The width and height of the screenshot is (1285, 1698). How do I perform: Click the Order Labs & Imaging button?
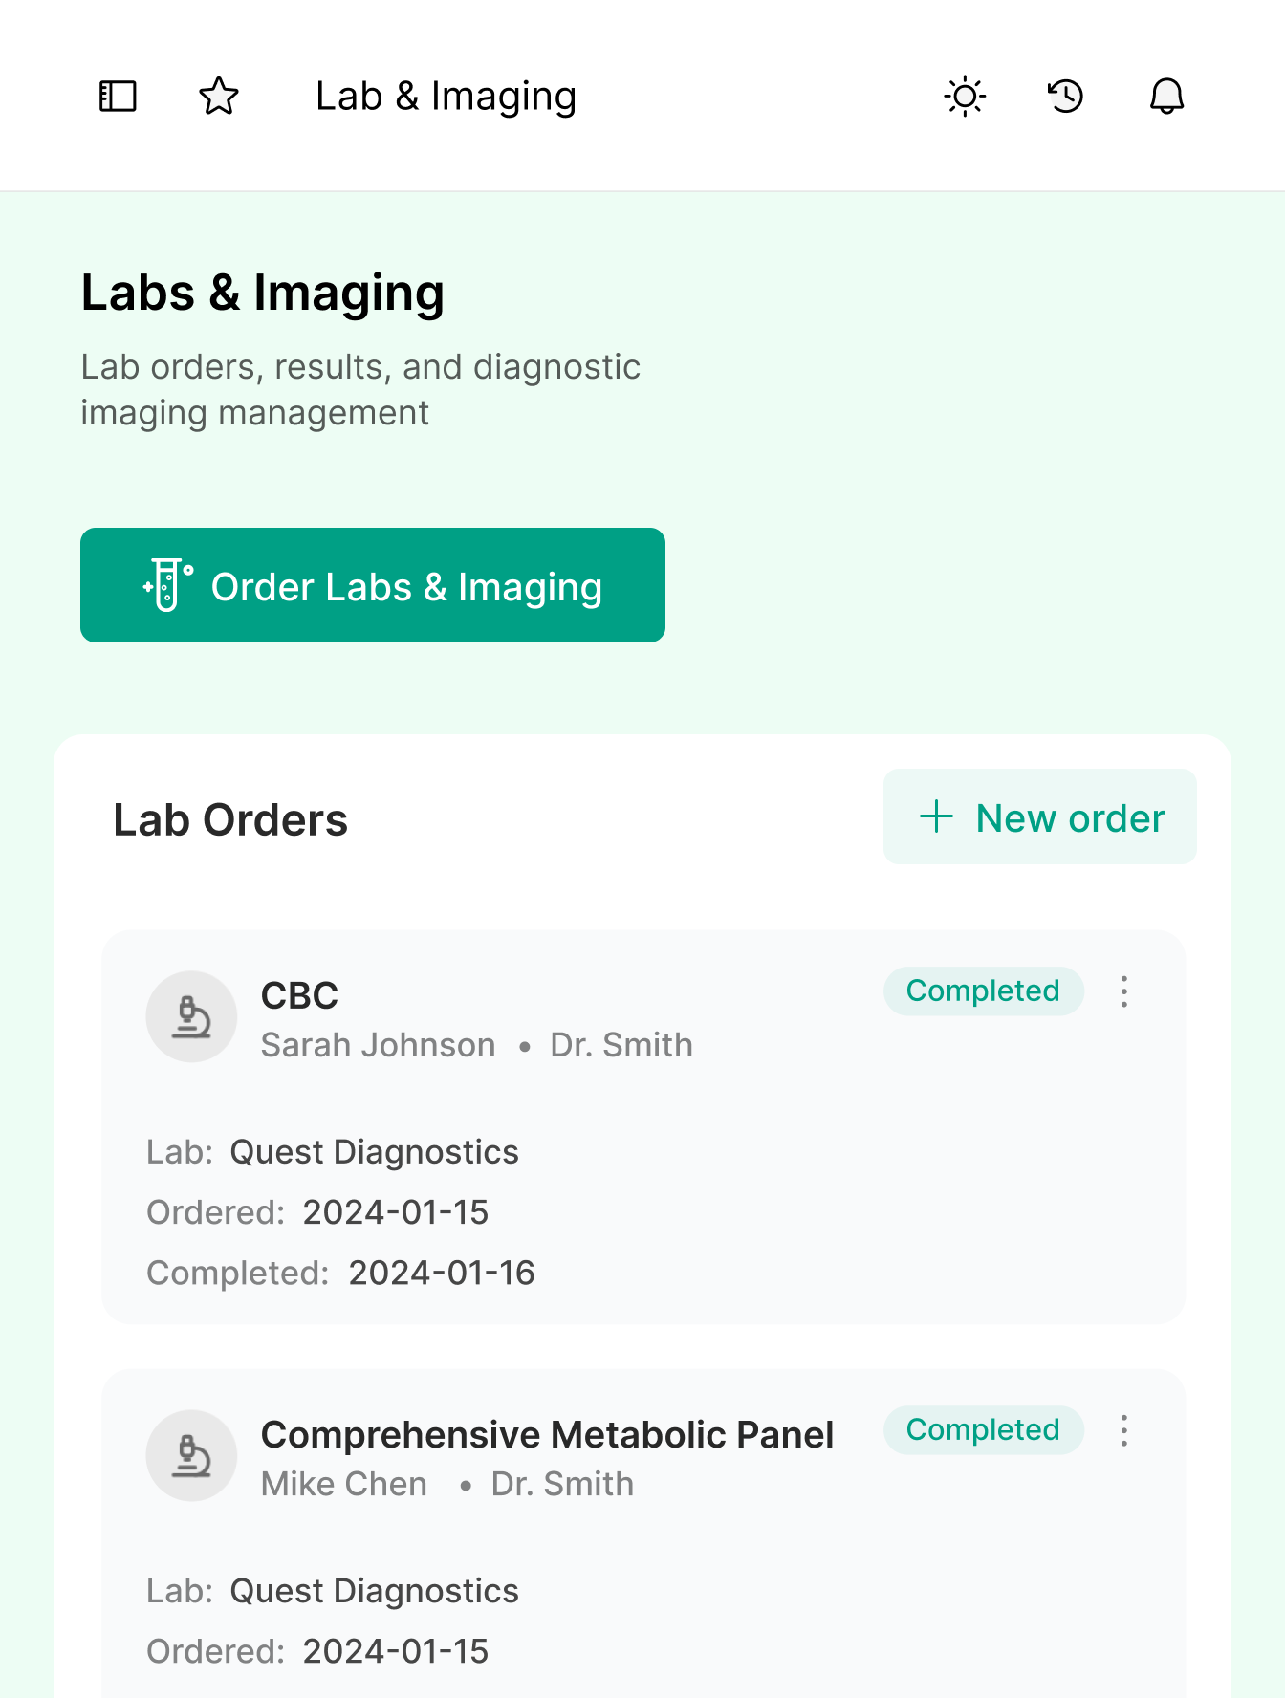pos(373,585)
